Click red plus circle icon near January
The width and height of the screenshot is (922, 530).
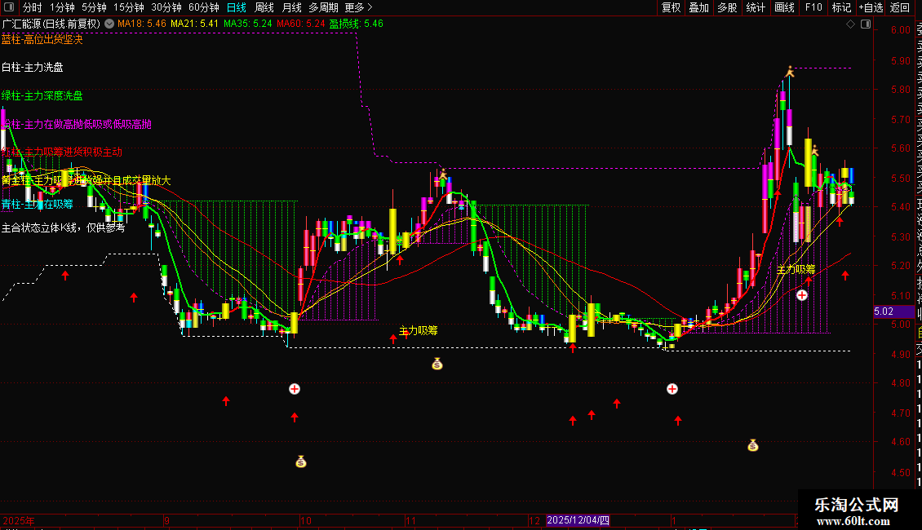click(672, 389)
